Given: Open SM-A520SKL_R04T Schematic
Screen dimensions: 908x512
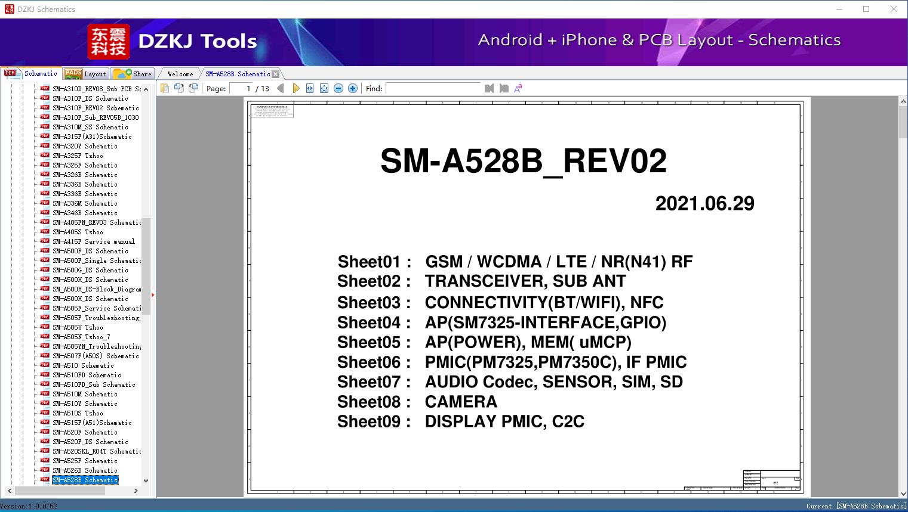Looking at the screenshot, I should pyautogui.click(x=96, y=451).
